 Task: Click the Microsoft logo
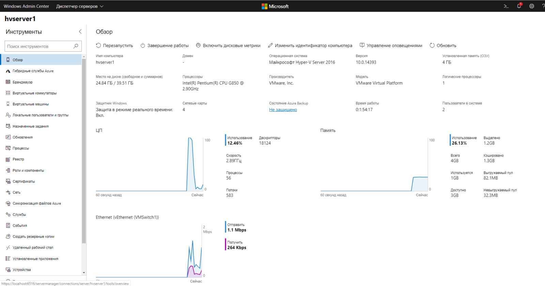[275, 6]
